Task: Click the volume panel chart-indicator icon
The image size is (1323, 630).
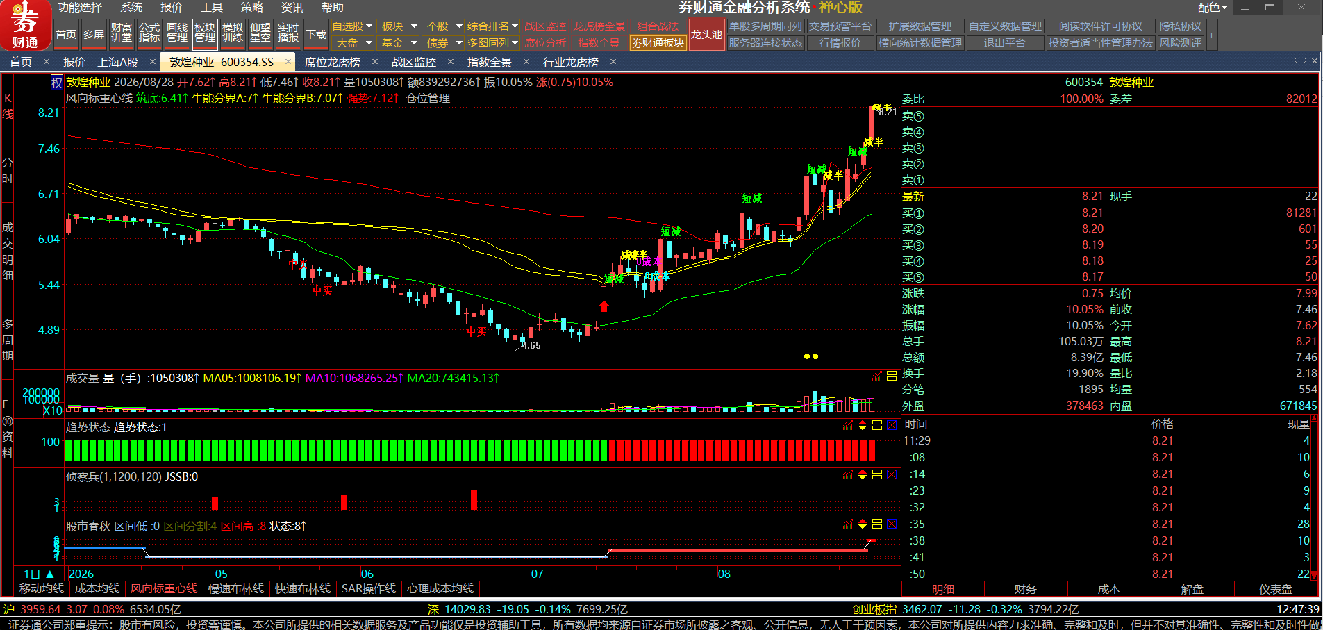Action: 877,376
